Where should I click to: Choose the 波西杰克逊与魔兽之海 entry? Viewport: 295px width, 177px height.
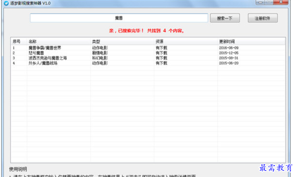(x=48, y=58)
